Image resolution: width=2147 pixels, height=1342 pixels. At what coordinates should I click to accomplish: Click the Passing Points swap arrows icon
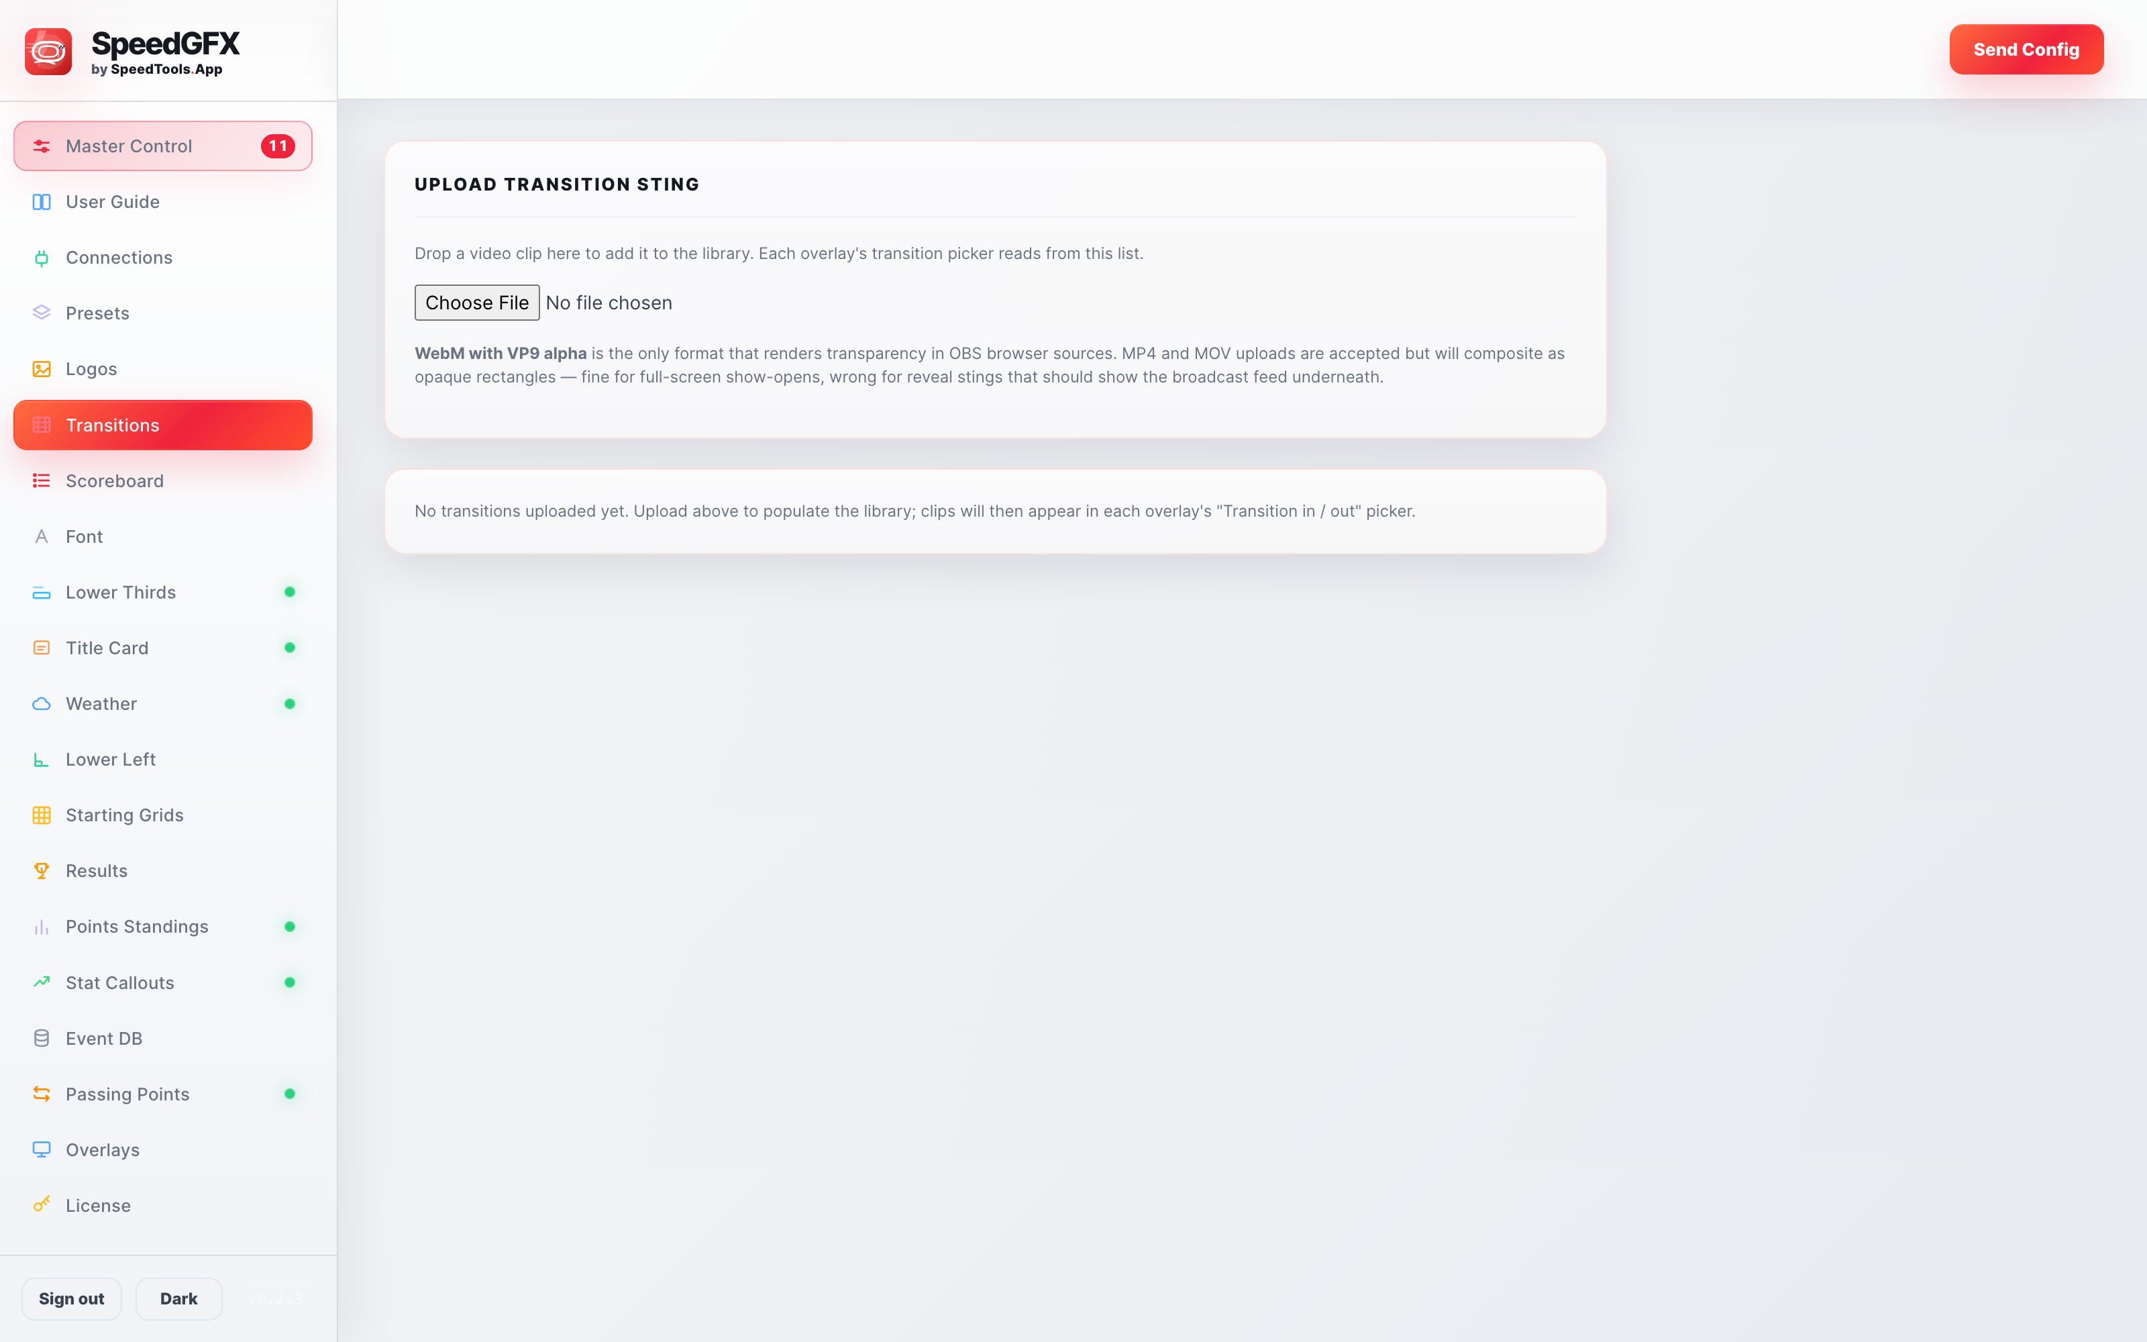tap(42, 1094)
